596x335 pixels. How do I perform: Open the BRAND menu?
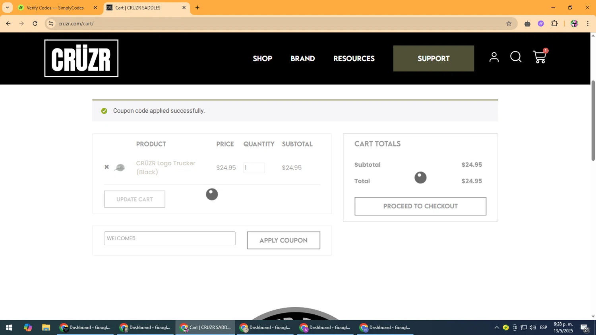[x=303, y=58]
